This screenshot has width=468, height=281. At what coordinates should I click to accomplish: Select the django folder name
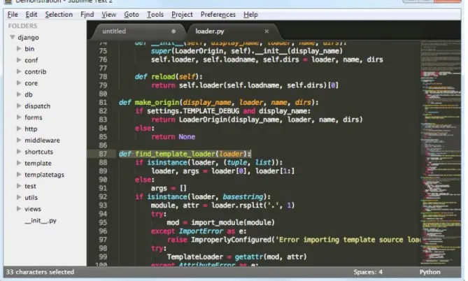[28, 38]
